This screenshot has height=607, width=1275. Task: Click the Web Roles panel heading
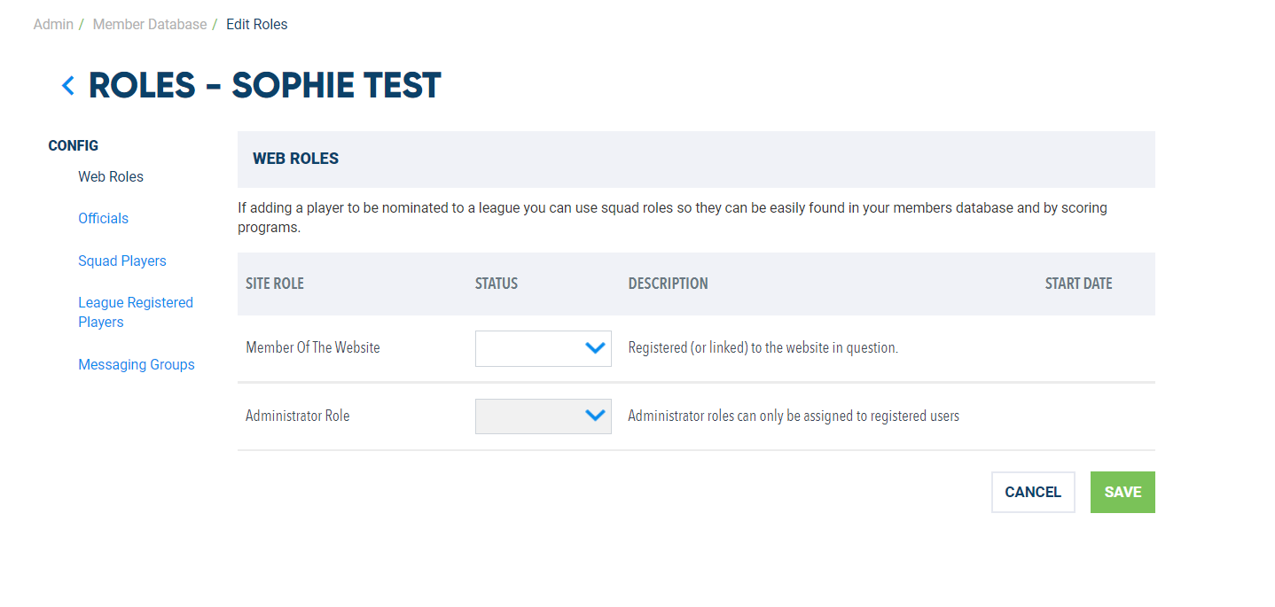[x=296, y=159]
